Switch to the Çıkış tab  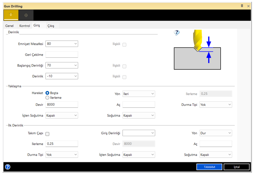(51, 26)
